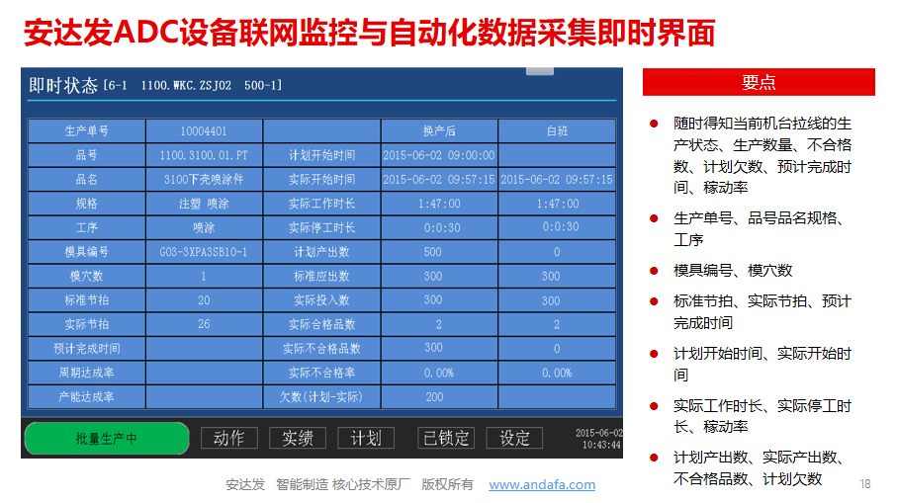Select mold number G03-3XPA3SB10-1
Viewport: 897px width, 503px height.
pyautogui.click(x=204, y=252)
